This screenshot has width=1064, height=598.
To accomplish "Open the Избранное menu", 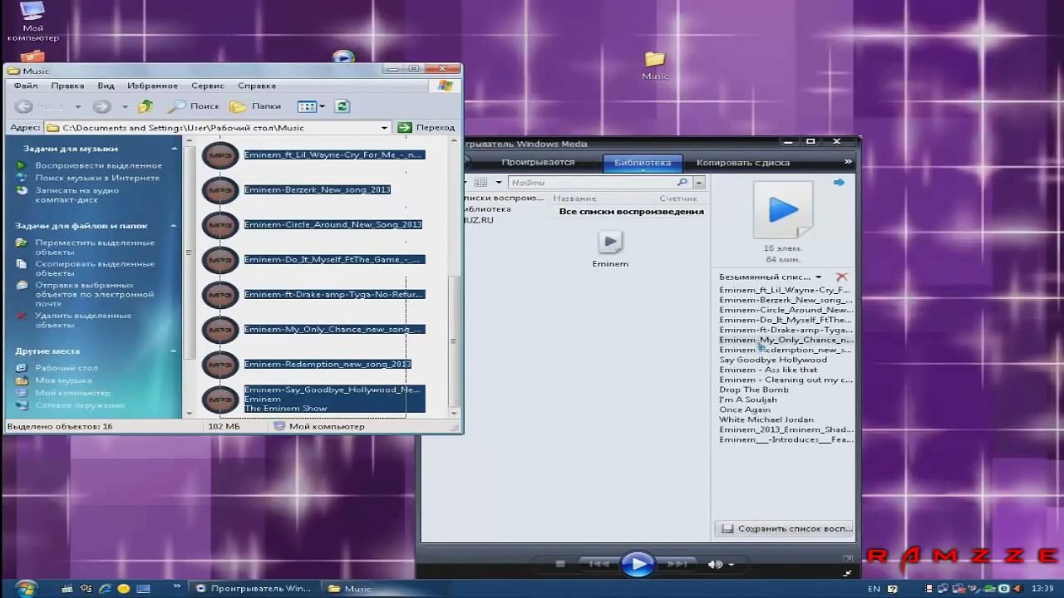I will (152, 86).
